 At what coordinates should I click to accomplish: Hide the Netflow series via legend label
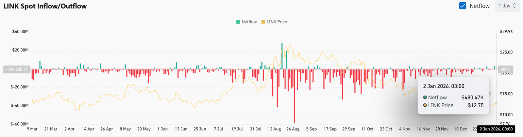click(249, 22)
